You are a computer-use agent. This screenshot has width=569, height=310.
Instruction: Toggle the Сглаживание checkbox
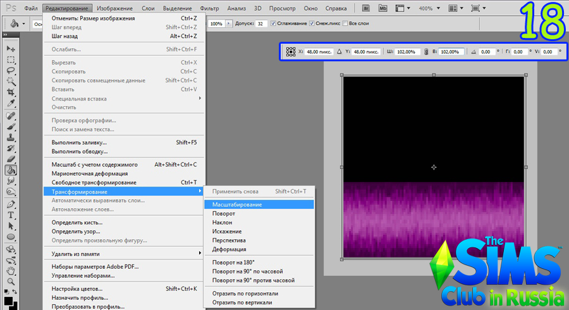click(273, 23)
